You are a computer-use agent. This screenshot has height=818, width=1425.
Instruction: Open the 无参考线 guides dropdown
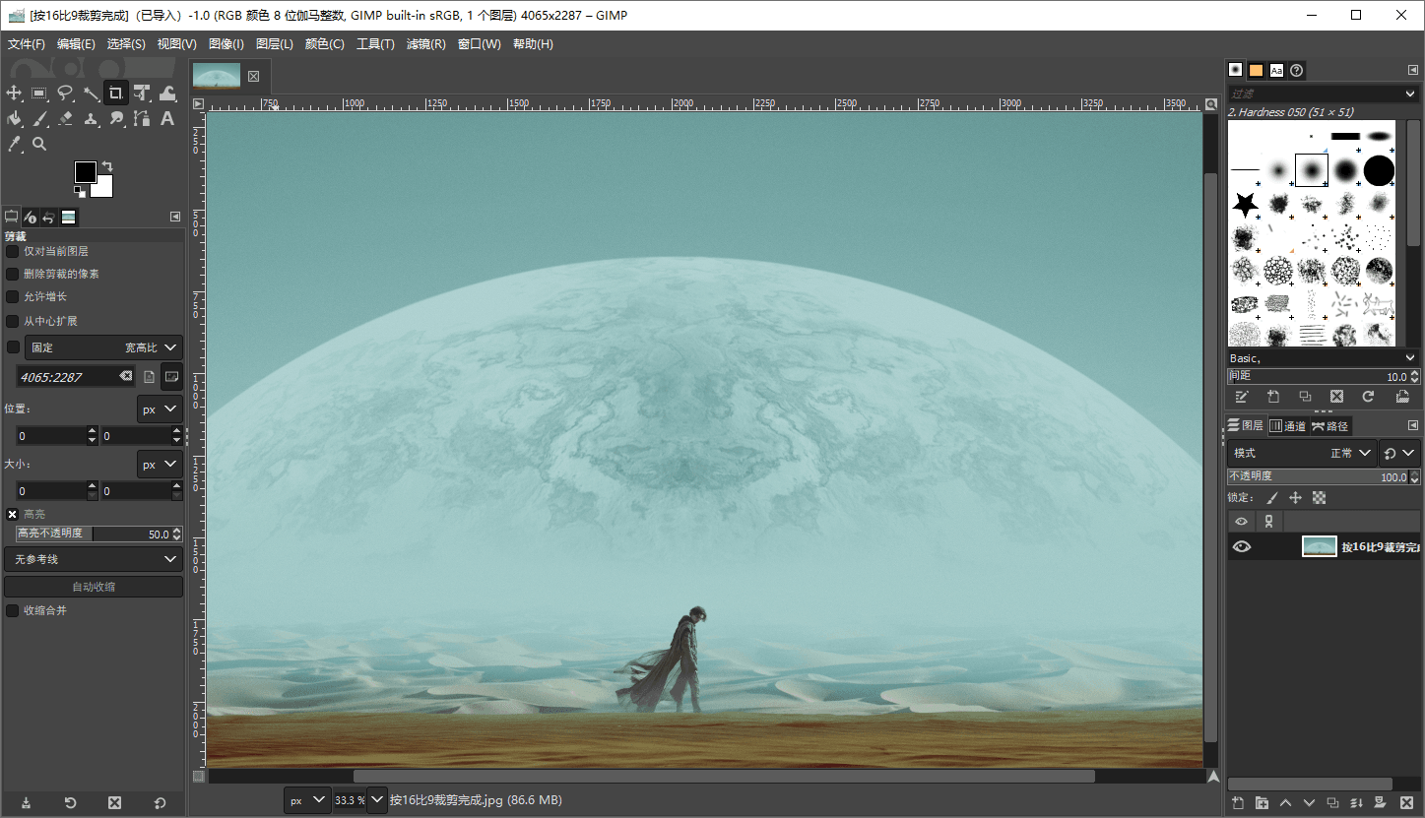pyautogui.click(x=94, y=559)
